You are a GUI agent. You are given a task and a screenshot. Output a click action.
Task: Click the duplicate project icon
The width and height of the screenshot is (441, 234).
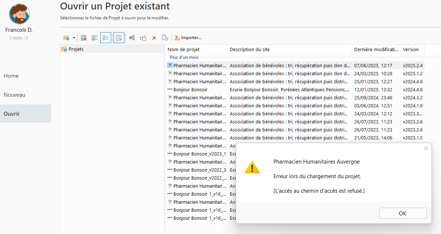[x=143, y=38]
